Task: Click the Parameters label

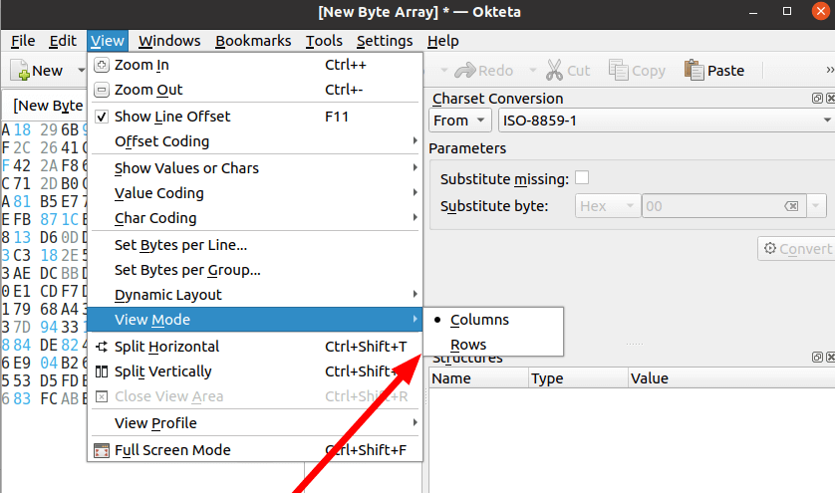Action: click(x=467, y=148)
